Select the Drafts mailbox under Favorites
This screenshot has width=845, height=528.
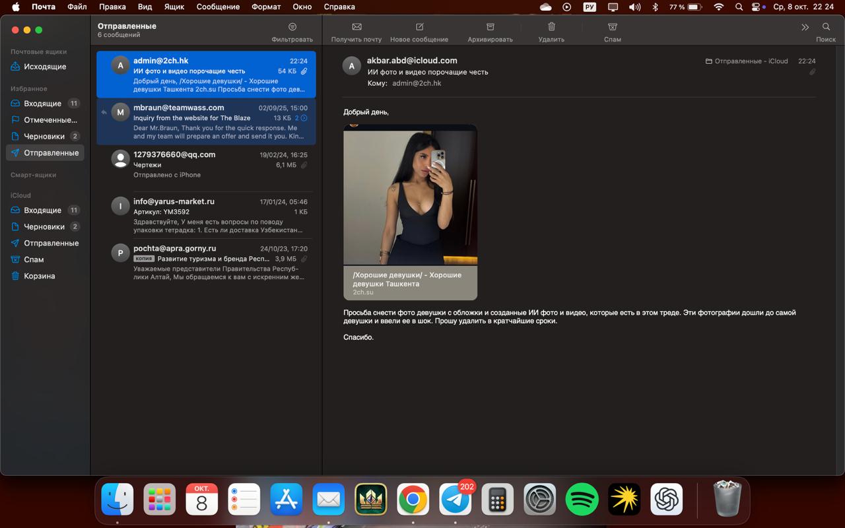44,137
